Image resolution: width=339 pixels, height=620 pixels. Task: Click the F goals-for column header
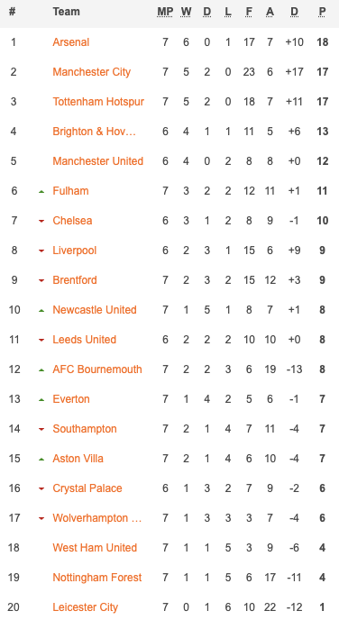click(x=249, y=12)
